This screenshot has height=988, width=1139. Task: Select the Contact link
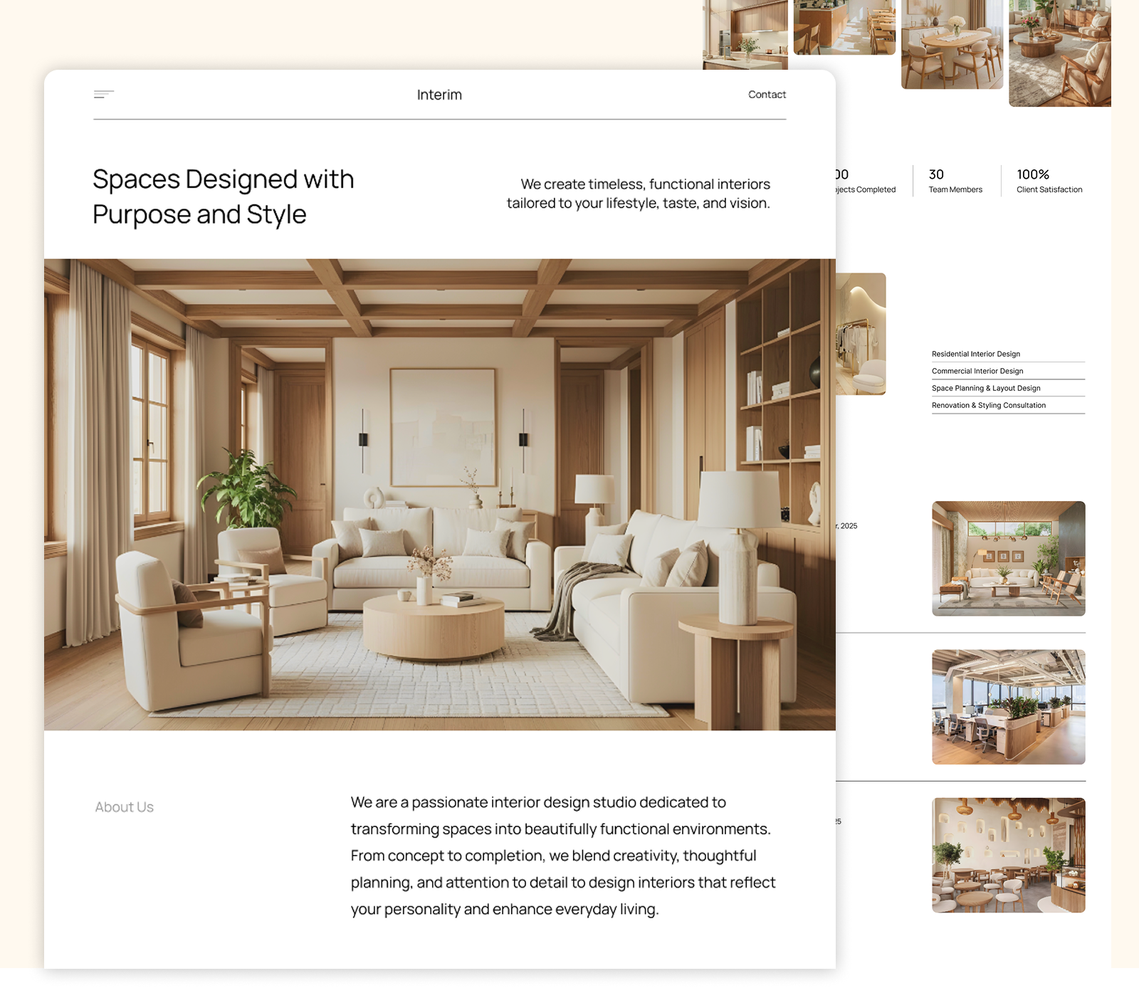pos(767,94)
